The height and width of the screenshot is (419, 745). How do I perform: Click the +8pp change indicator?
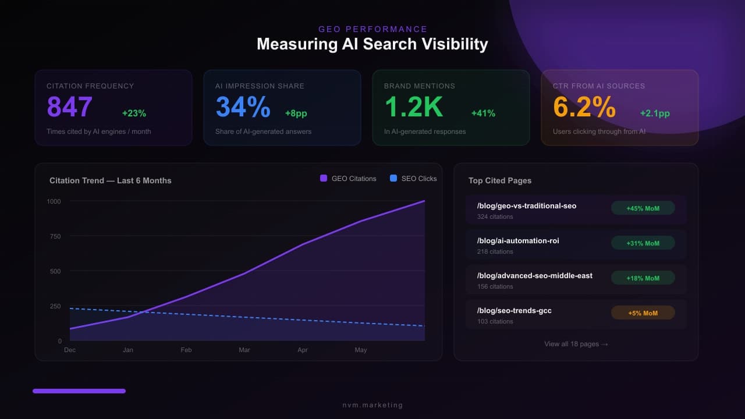[x=296, y=113]
